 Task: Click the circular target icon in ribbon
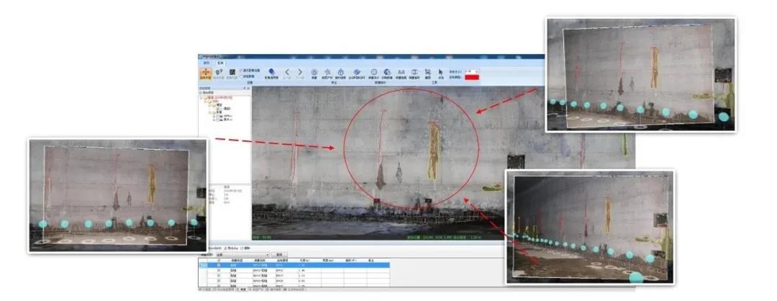click(x=314, y=72)
